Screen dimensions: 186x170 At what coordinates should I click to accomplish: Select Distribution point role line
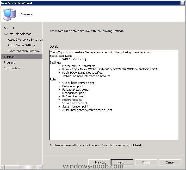(x=73, y=86)
